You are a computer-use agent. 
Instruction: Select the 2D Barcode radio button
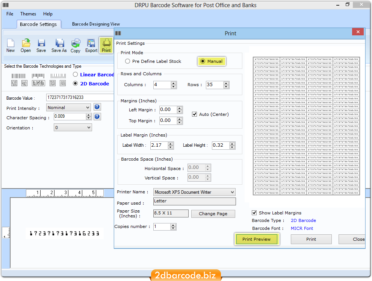coord(76,84)
